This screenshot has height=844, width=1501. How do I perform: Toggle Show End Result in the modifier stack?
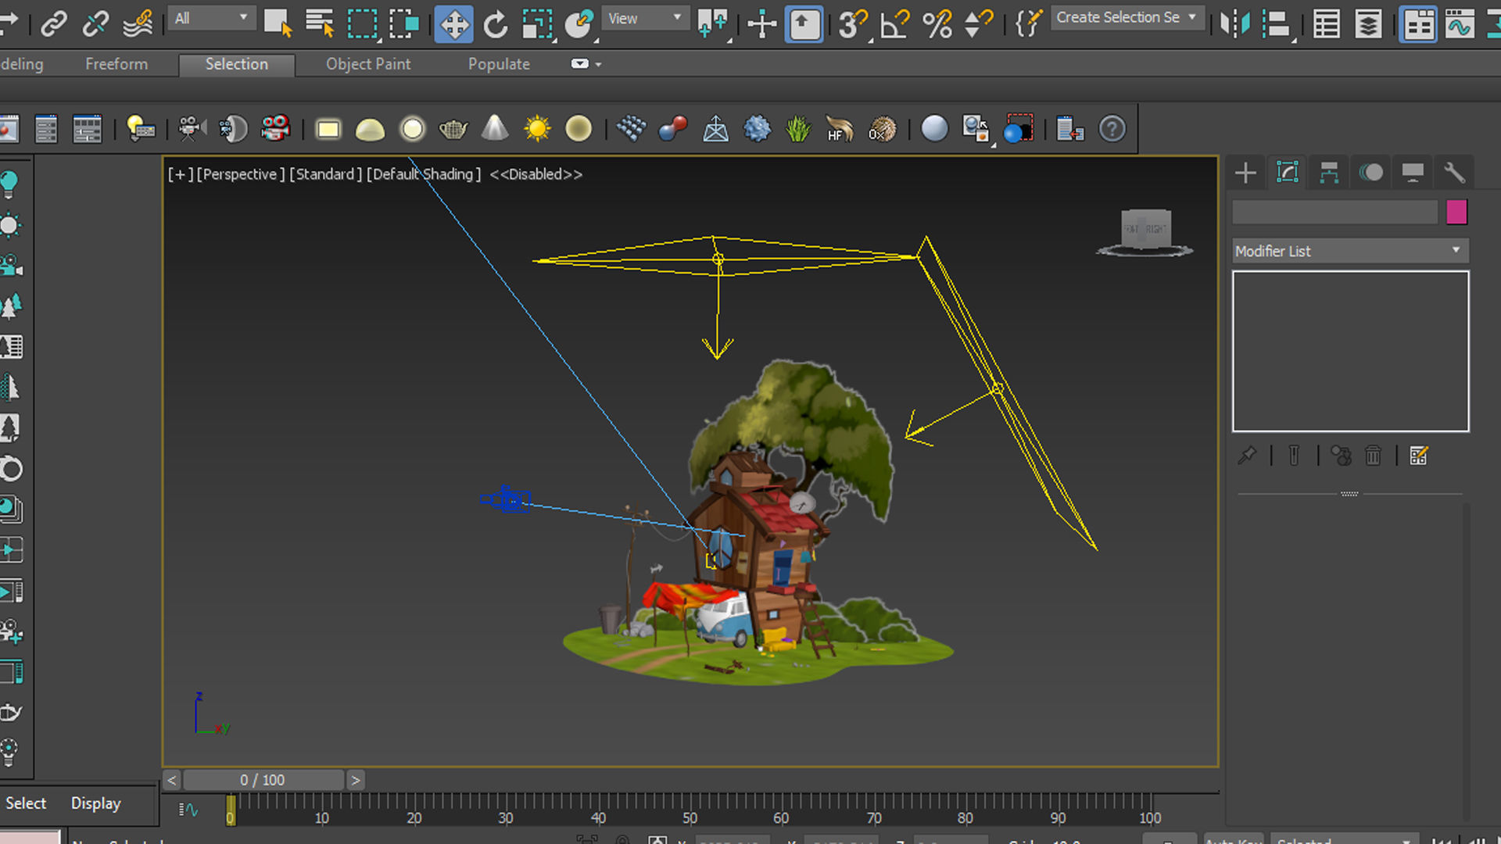(x=1294, y=456)
